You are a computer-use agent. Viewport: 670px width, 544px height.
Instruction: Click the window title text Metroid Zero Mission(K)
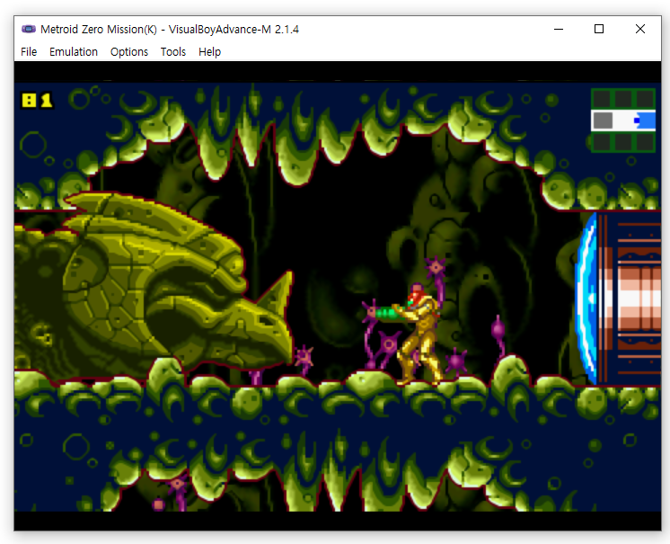99,29
